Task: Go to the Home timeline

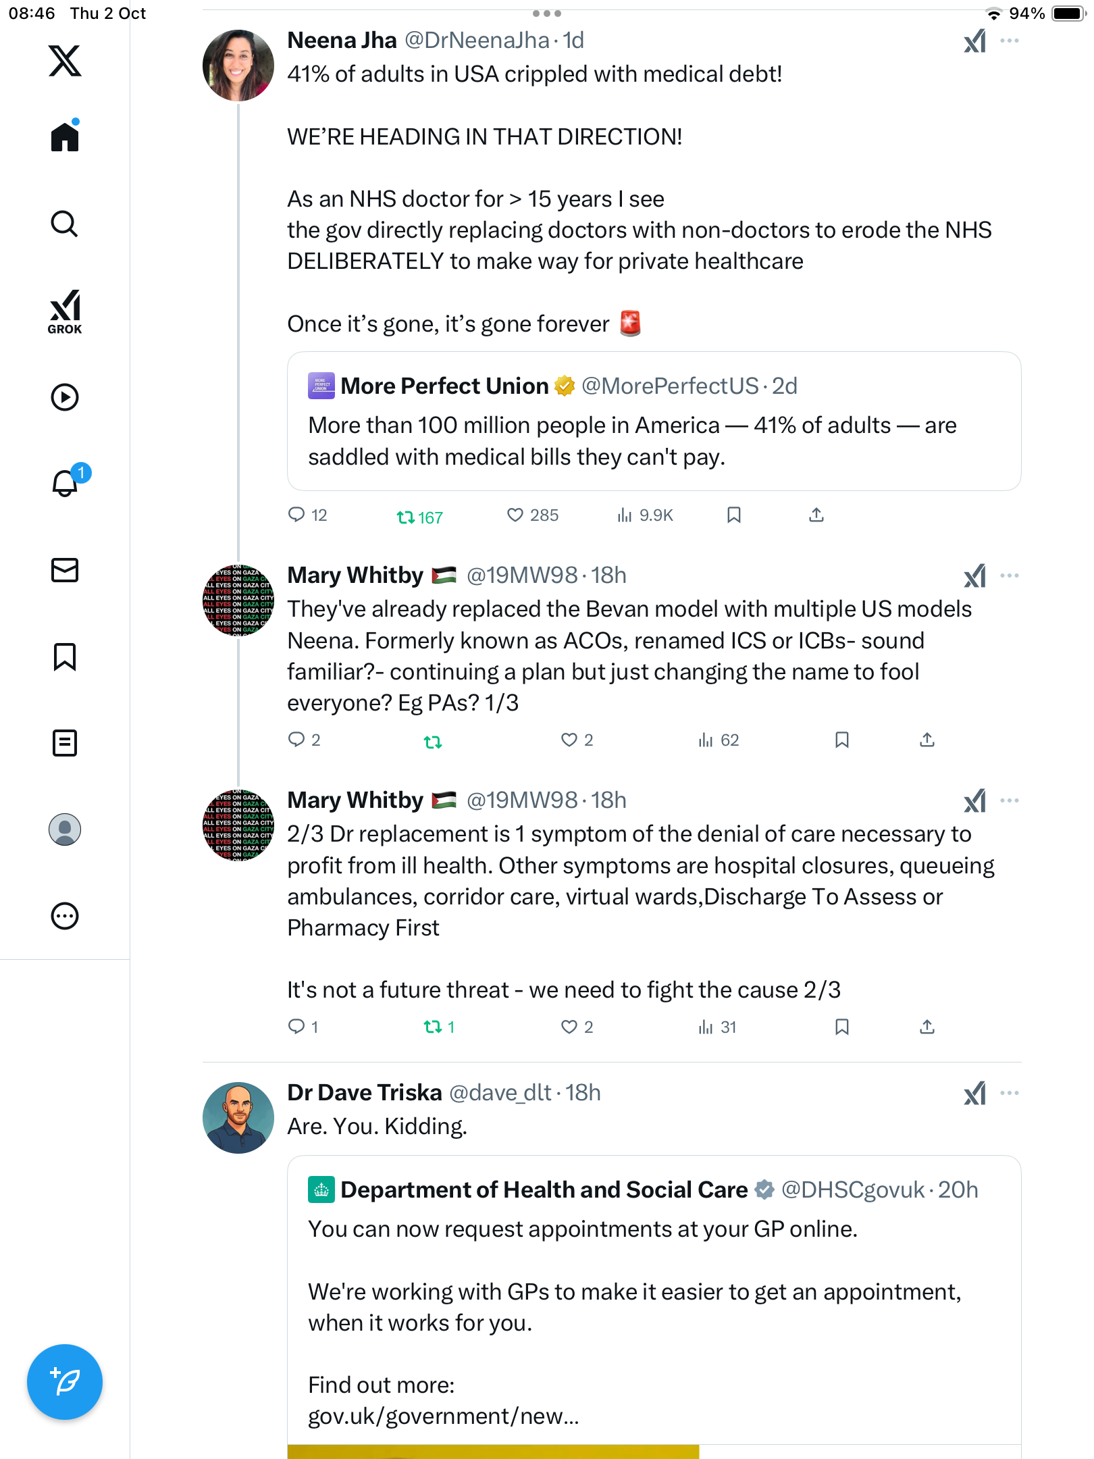Action: [65, 137]
